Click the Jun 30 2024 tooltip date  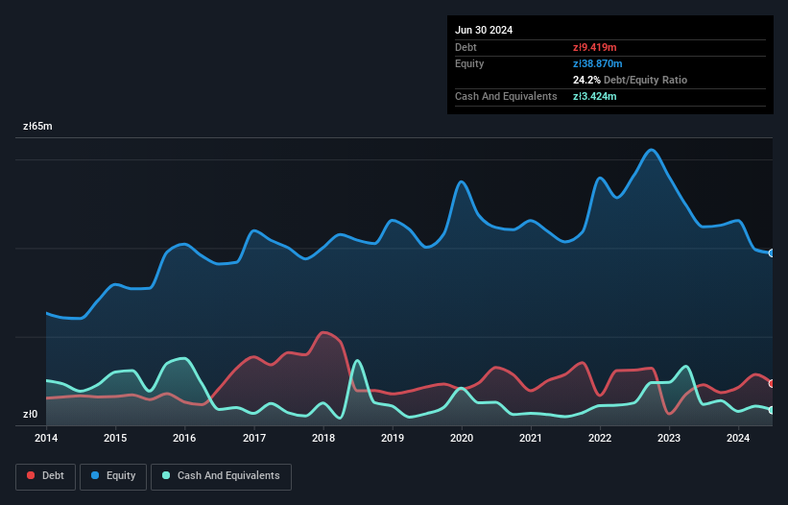[484, 30]
